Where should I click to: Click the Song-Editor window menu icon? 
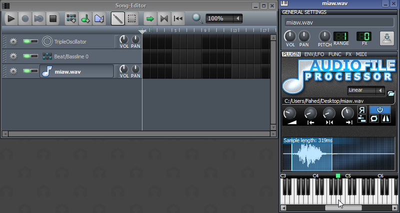[5, 5]
